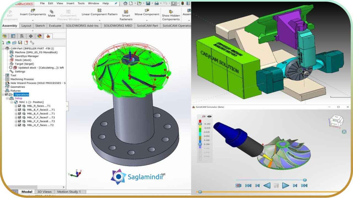Screen dimensions: 353x198
Task: Open the SolidCAM Manager panel tab
Action: (x=48, y=36)
